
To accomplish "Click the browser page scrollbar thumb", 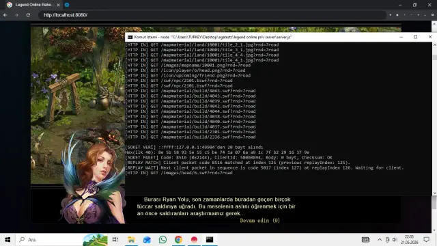I will (x=434, y=202).
